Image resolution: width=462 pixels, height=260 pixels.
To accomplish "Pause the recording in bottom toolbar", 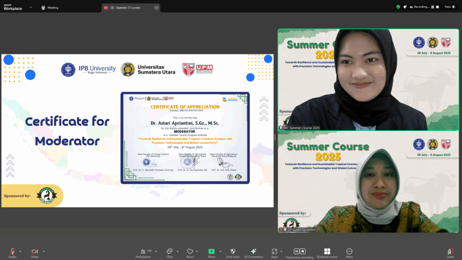I will 296,251.
